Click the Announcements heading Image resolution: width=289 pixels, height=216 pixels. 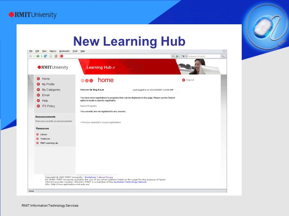click(45, 117)
